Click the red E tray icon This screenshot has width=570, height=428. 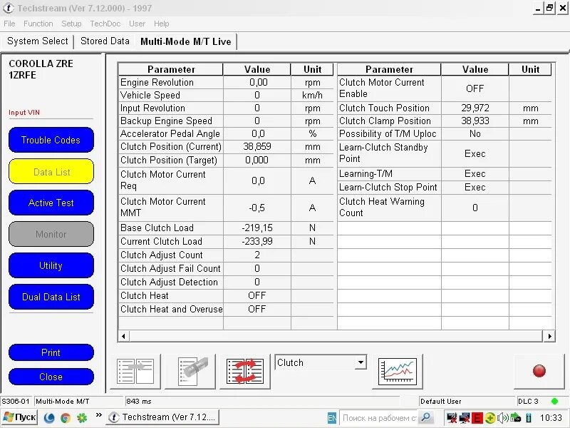tap(477, 418)
